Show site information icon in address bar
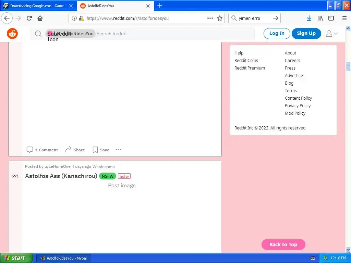This screenshot has height=263, width=351. point(74,18)
